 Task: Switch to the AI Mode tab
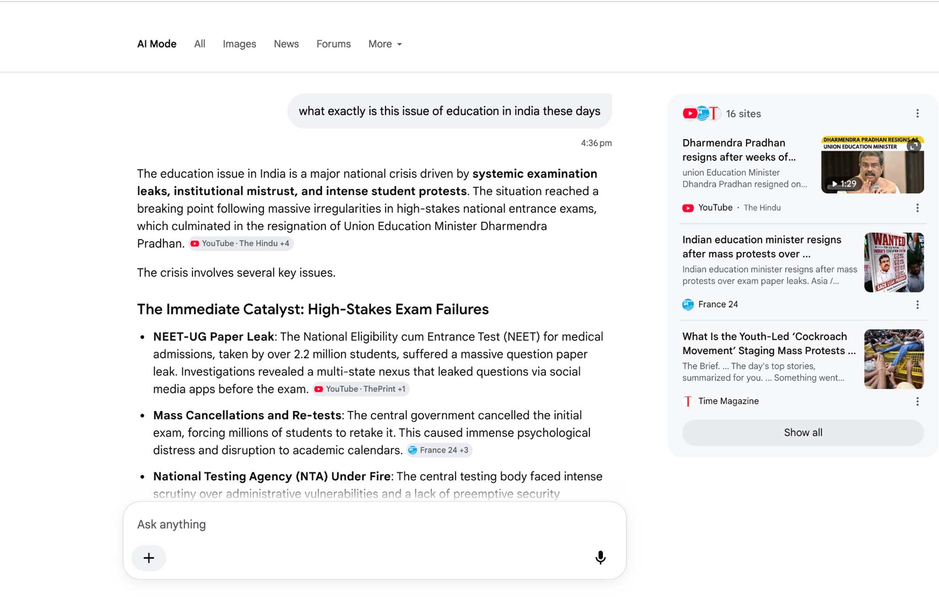click(157, 44)
